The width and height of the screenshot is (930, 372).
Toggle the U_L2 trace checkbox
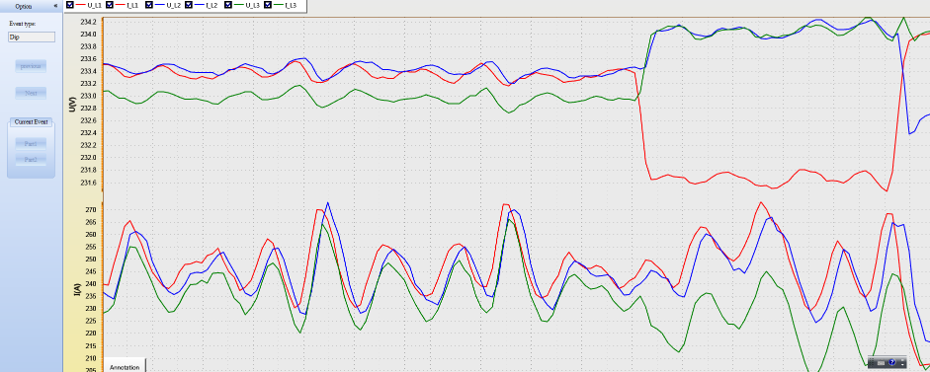tap(149, 5)
